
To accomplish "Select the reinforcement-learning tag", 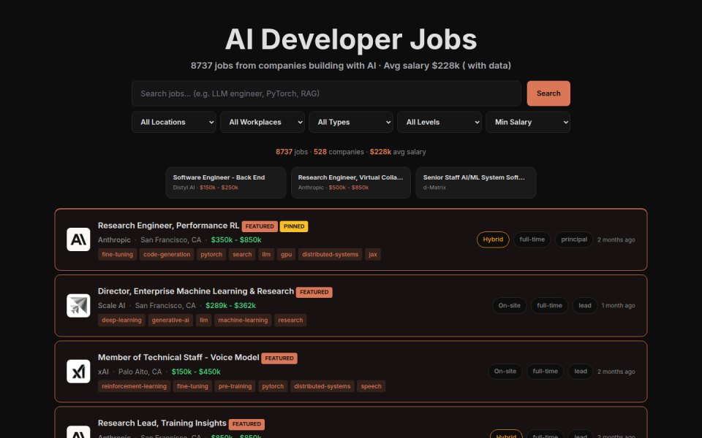I will tap(135, 386).
